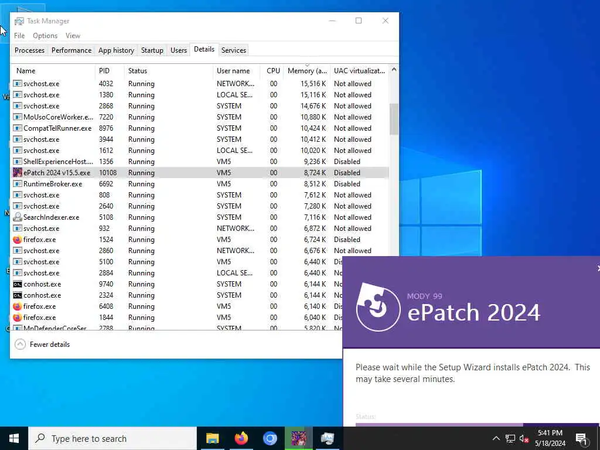This screenshot has width=600, height=450.
Task: Click svchost.exe name with PID 1380
Action: click(x=42, y=94)
